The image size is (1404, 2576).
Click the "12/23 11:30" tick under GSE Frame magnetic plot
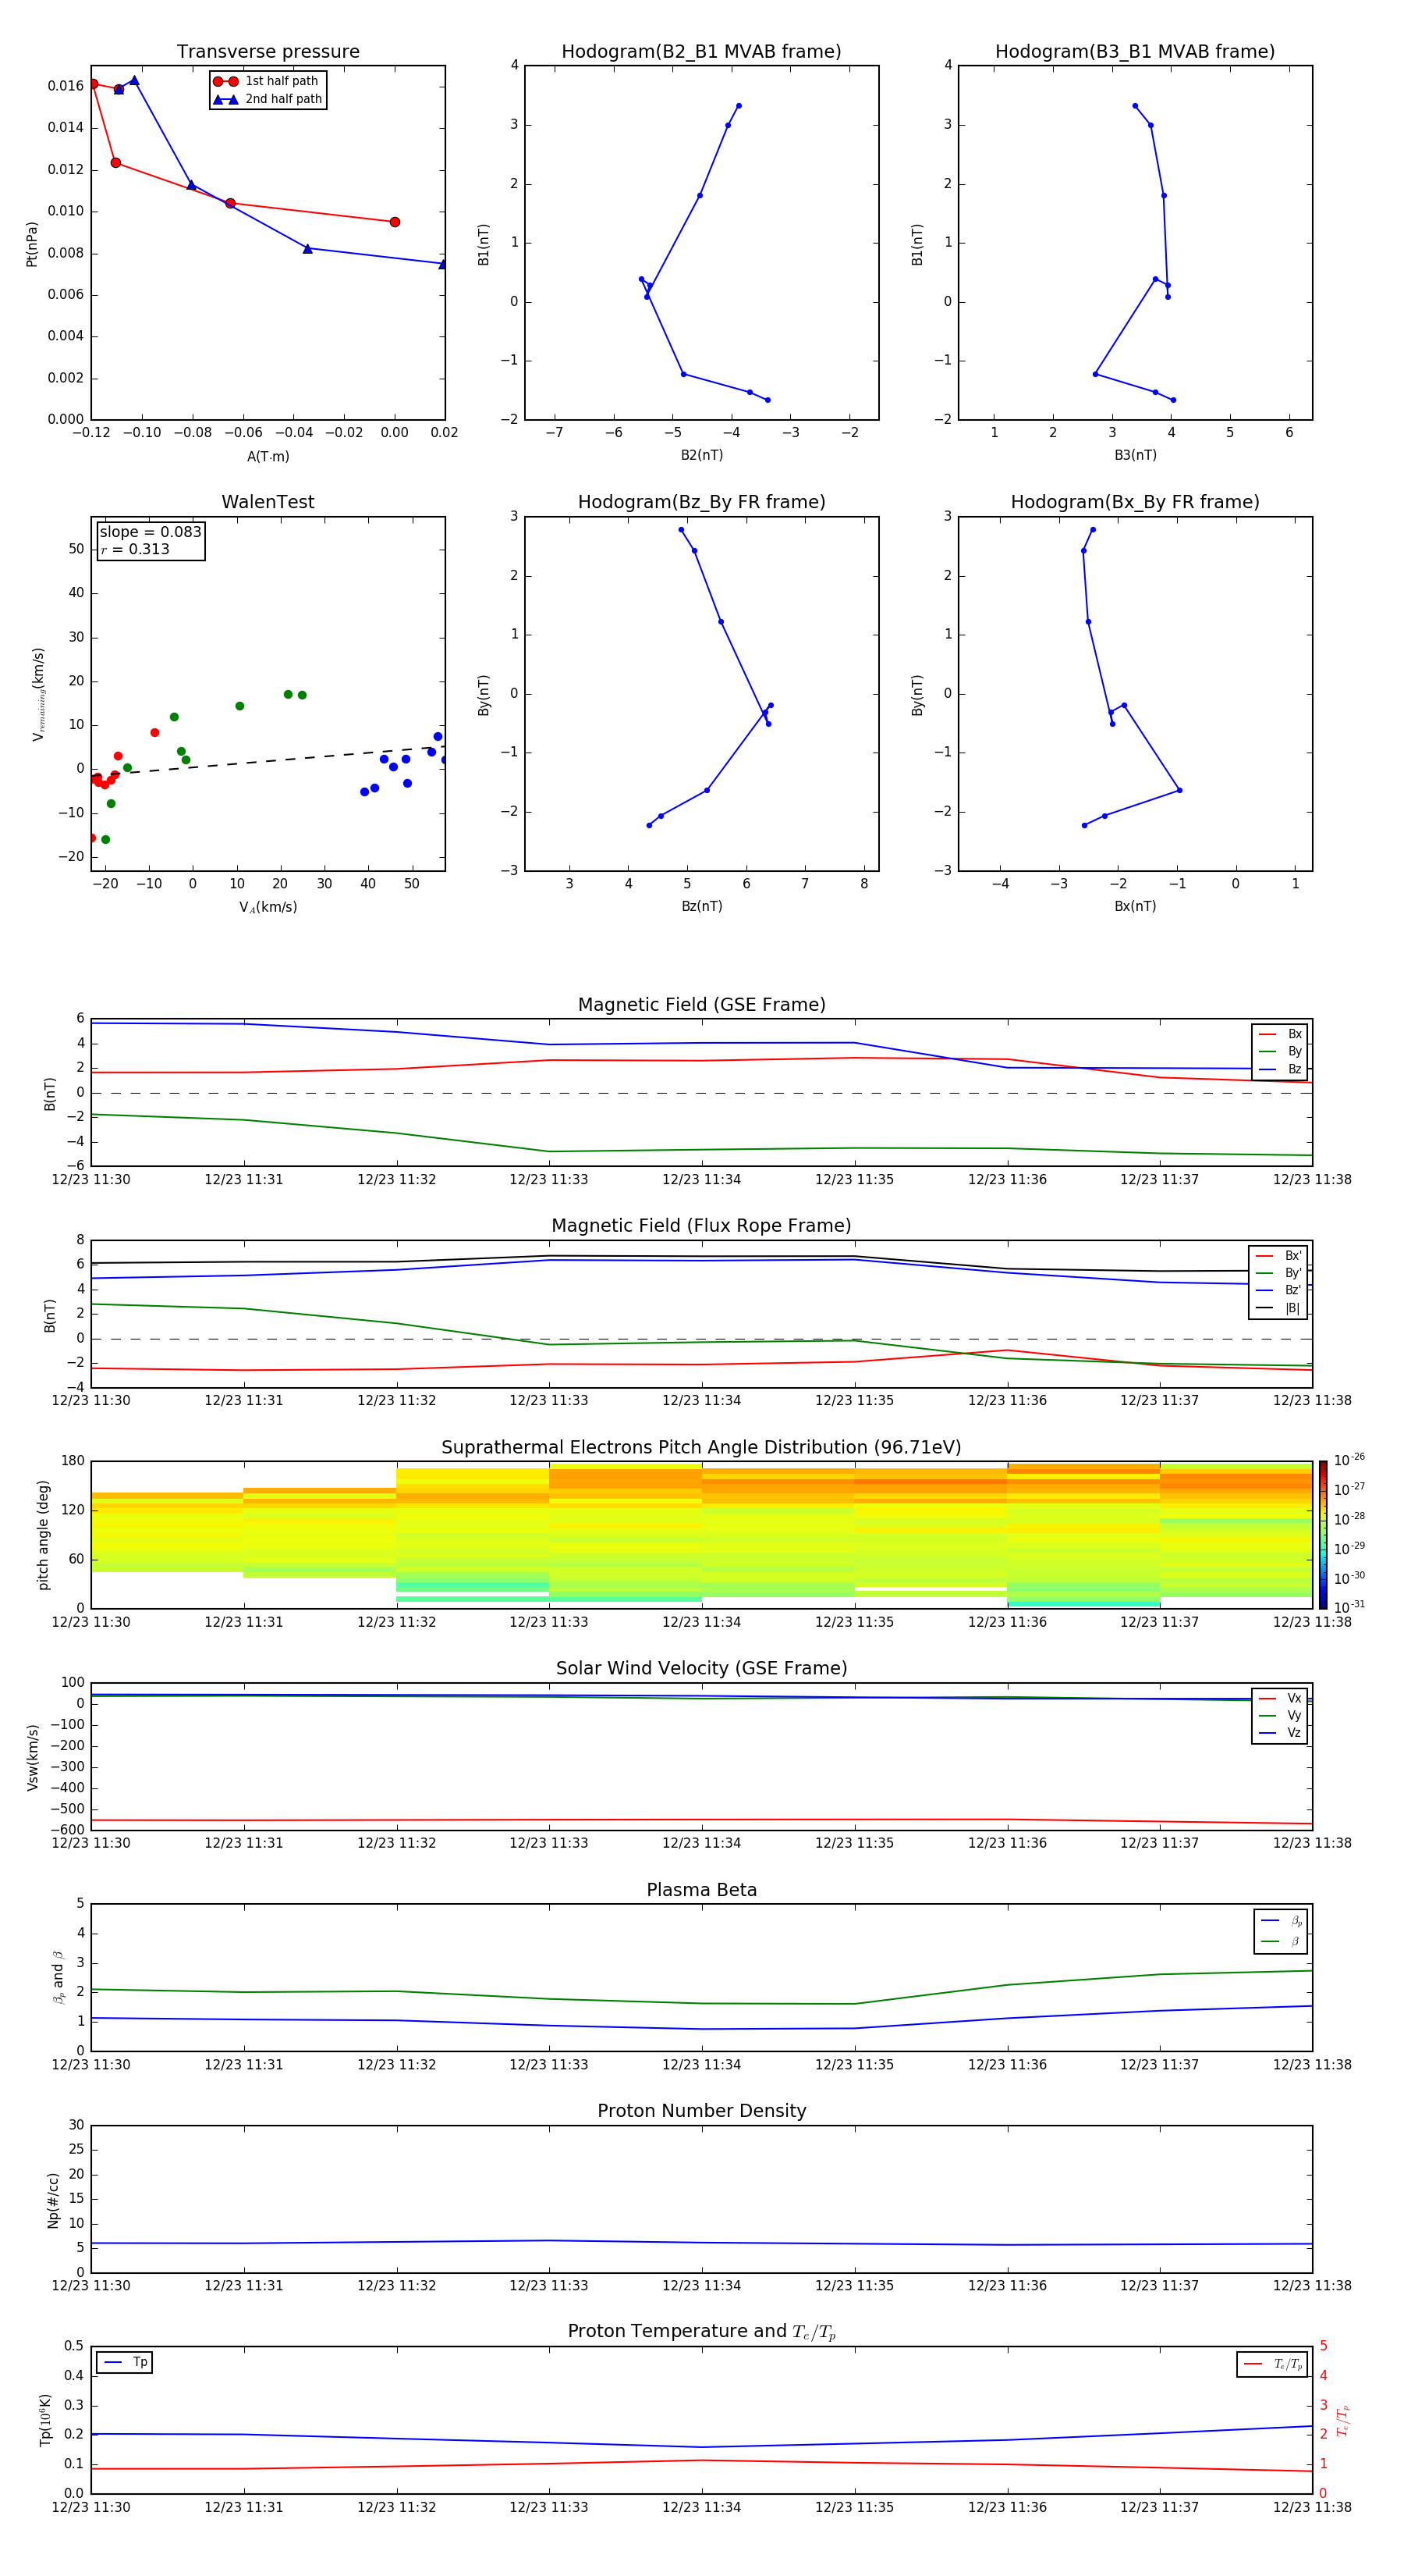pyautogui.click(x=91, y=1179)
